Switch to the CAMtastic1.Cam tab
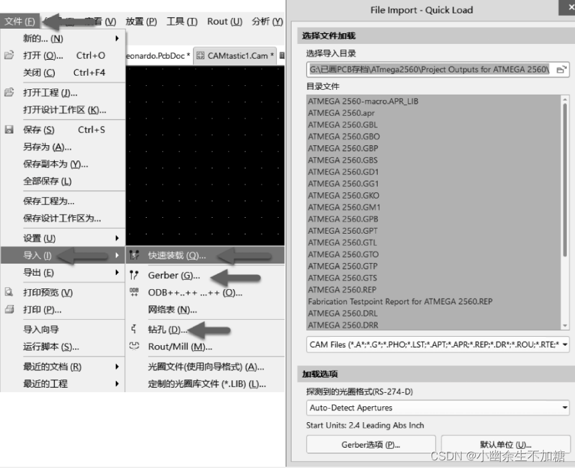The height and width of the screenshot is (468, 575). [235, 55]
